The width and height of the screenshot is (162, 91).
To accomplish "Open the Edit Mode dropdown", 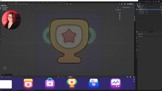I will tap(4, 4).
